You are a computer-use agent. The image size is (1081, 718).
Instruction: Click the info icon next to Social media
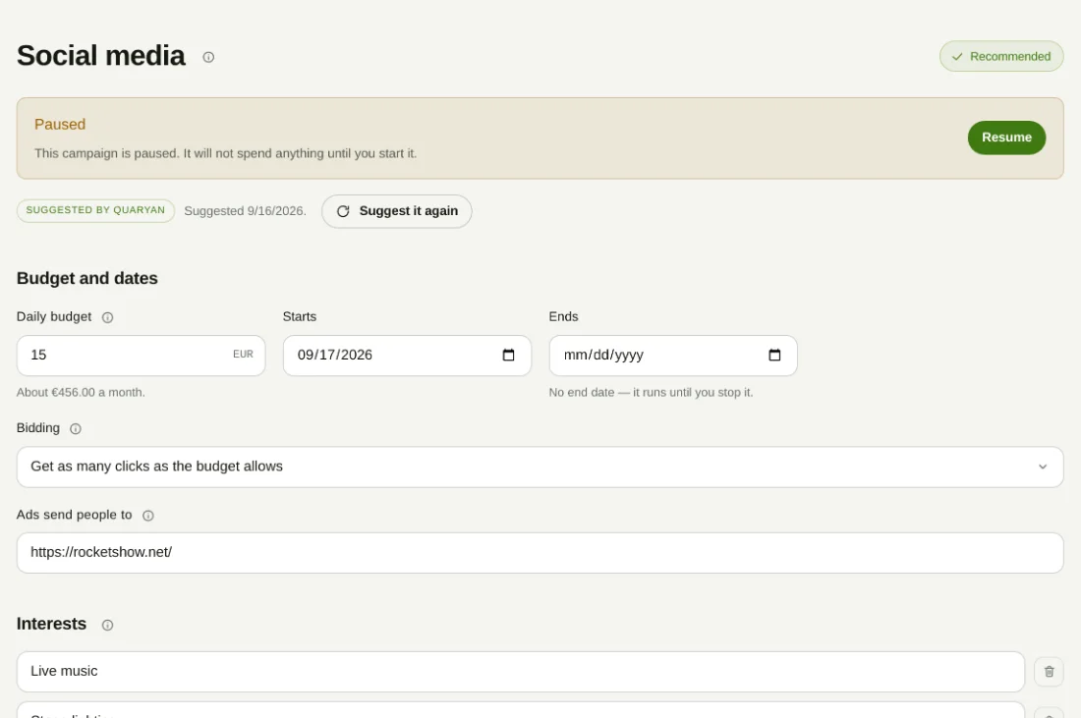(208, 57)
